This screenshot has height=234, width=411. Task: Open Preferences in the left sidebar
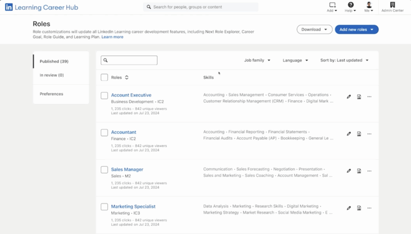[x=51, y=94]
